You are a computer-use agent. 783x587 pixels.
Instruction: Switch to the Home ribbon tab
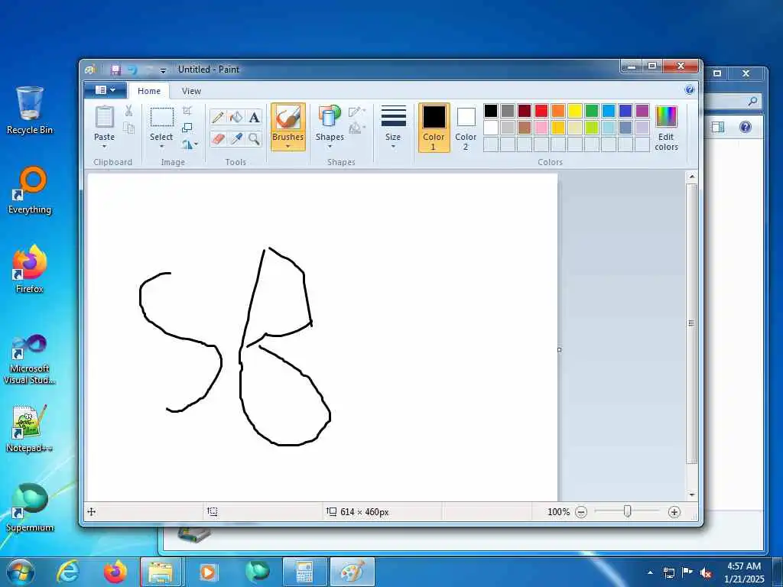[149, 91]
